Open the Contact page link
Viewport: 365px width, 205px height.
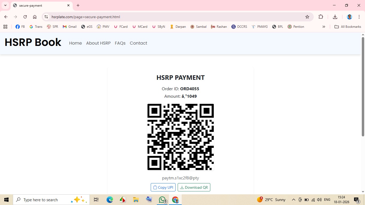point(138,43)
